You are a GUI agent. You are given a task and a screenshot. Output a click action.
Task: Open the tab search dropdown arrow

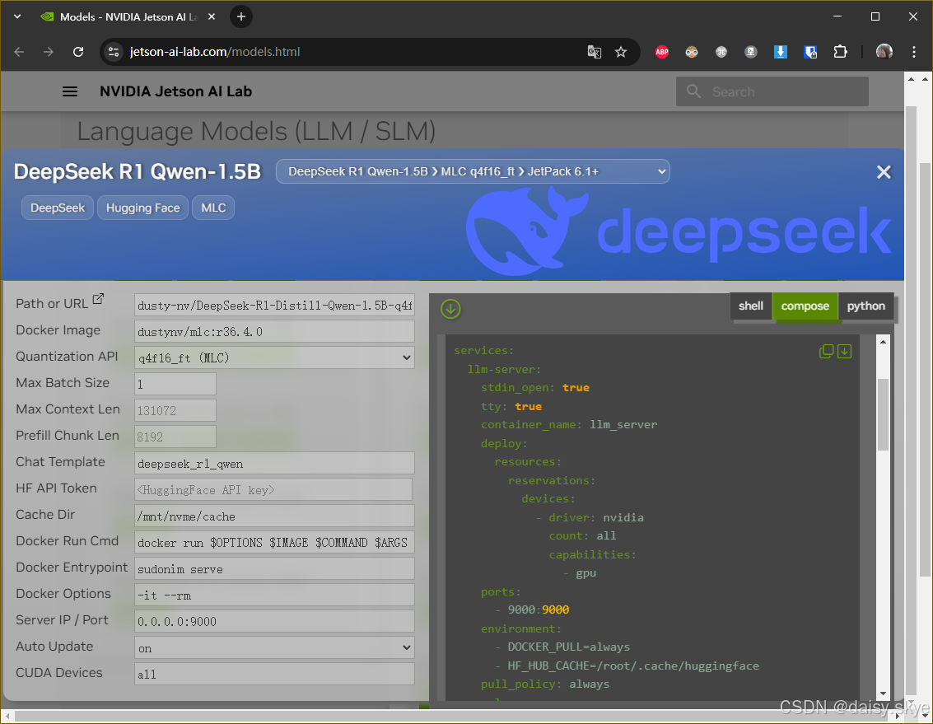tap(17, 16)
